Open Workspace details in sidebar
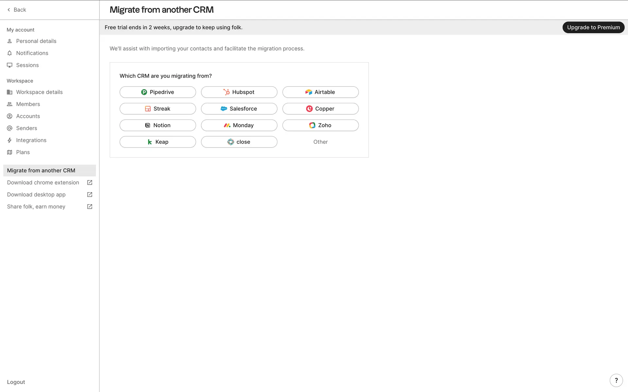Screen dimensions: 628x392 (x=39, y=92)
